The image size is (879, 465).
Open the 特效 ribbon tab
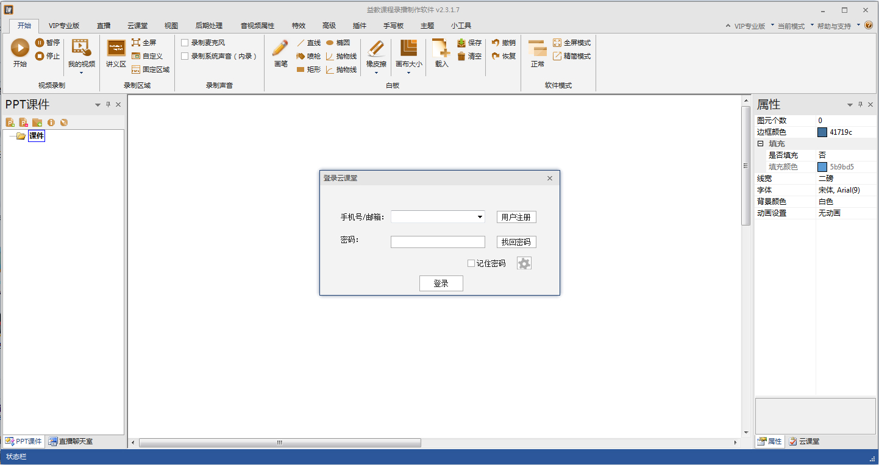pos(299,26)
